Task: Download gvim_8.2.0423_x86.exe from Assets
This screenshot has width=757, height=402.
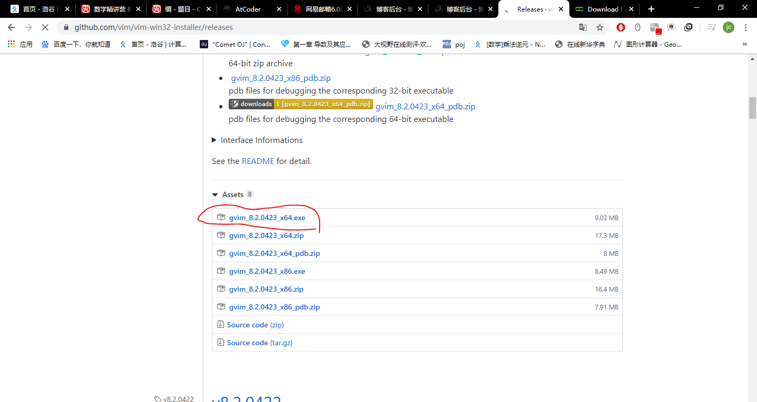Action: (x=267, y=271)
